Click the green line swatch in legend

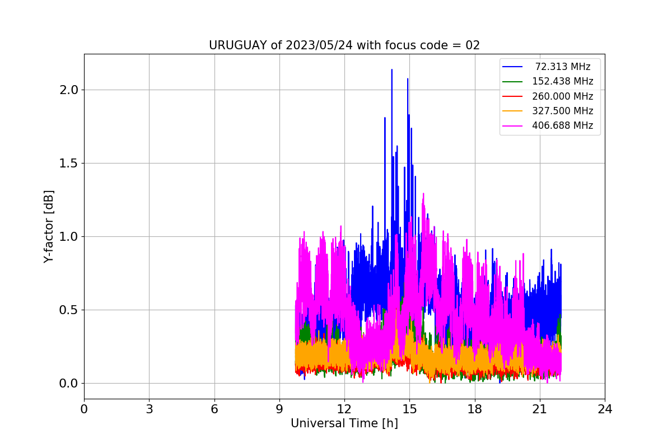pos(512,81)
